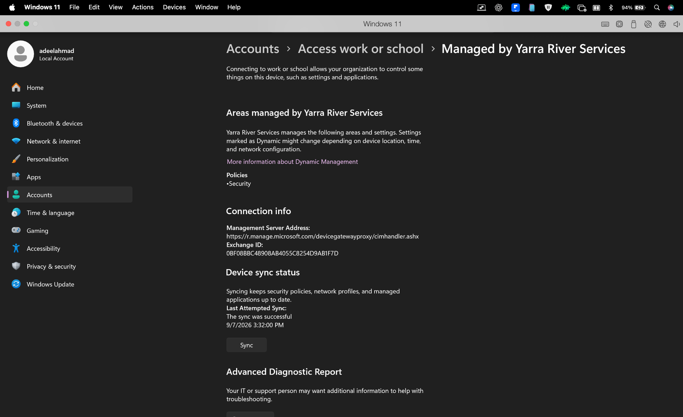Click the Personalization paintbrush icon
The width and height of the screenshot is (683, 417).
(x=16, y=159)
